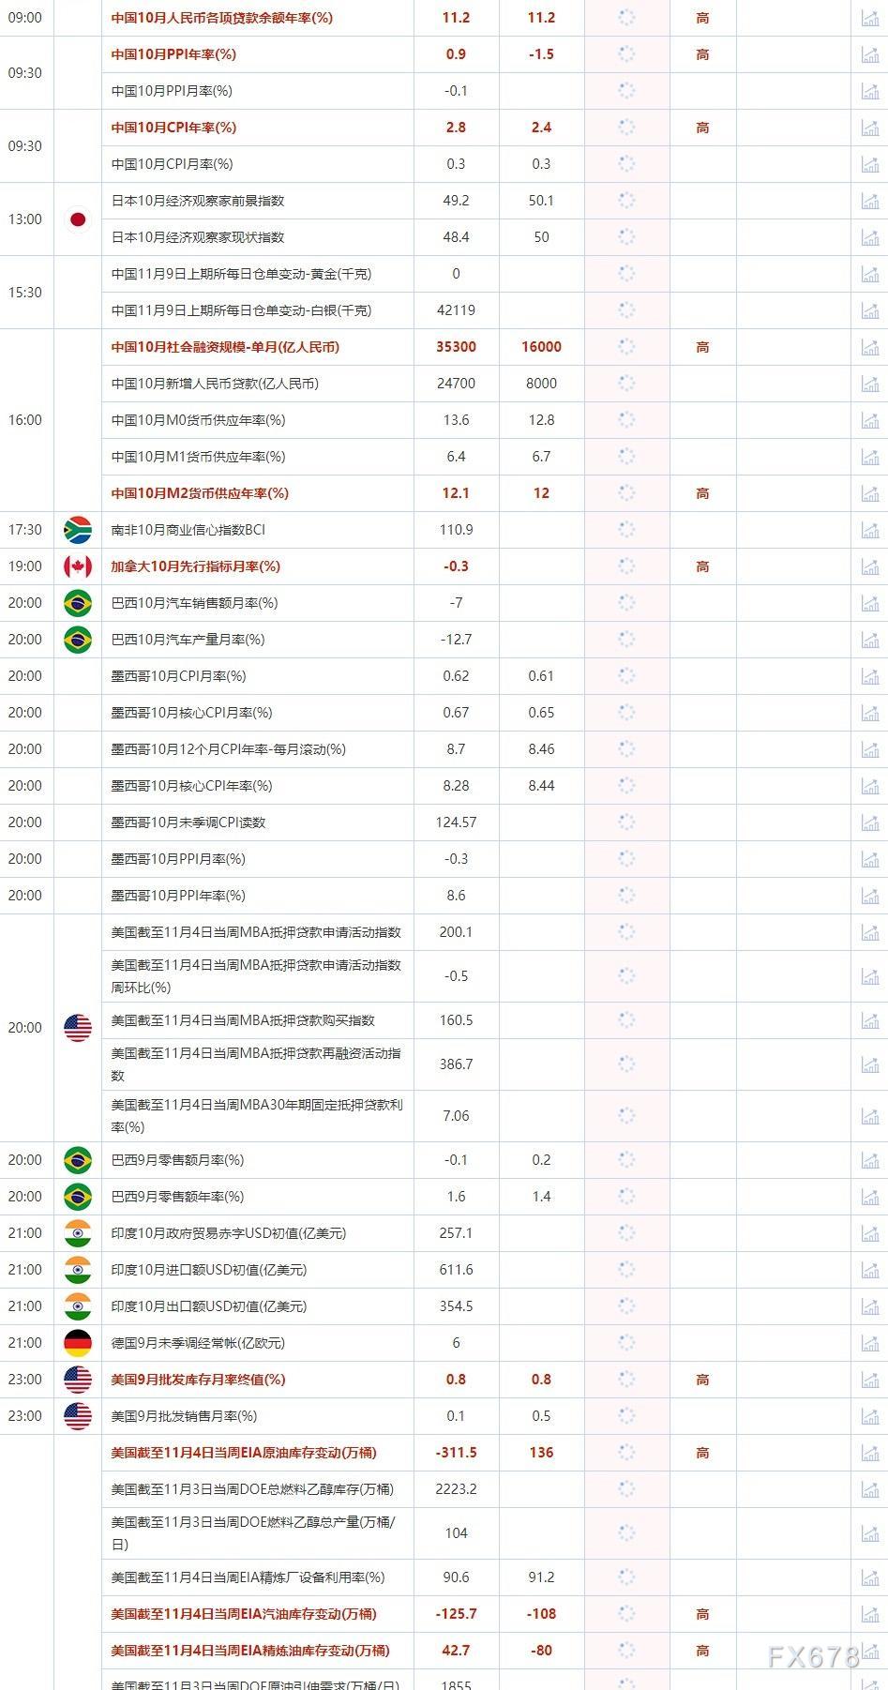Image resolution: width=888 pixels, height=1690 pixels.
Task: Open 中国10月M2货币供应年率 indicator link
Action: [200, 493]
